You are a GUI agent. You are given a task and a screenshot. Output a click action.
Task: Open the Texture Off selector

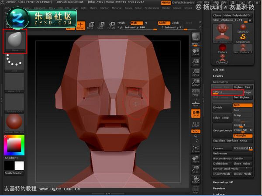click(x=14, y=103)
